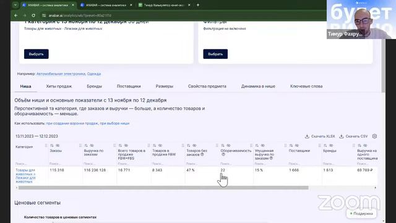Download the table as XLSX
Viewport: 396px width, 223px height.
(320, 136)
